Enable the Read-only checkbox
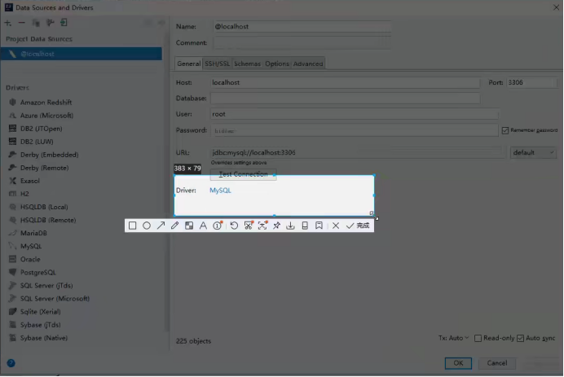This screenshot has width=564, height=377. click(478, 338)
